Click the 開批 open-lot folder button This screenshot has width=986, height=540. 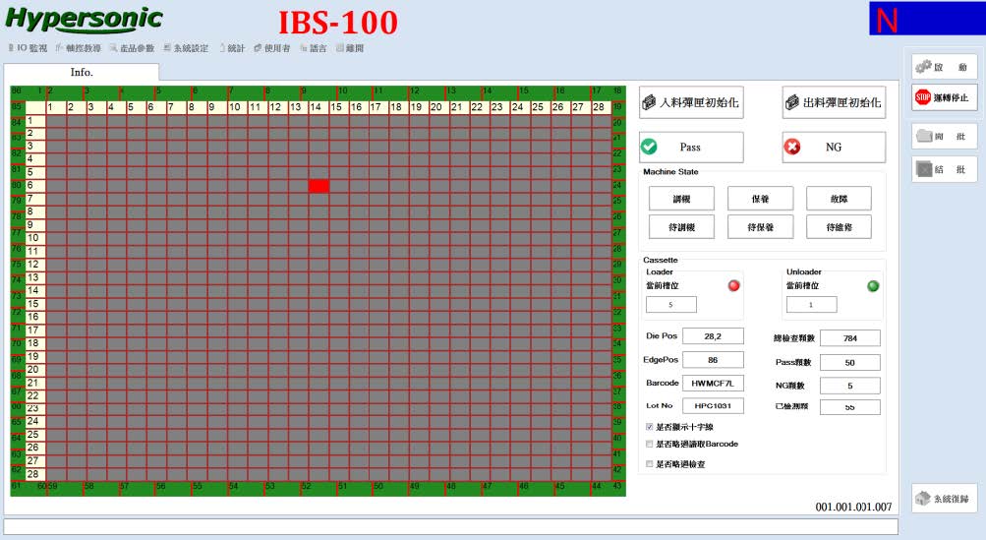(x=944, y=136)
